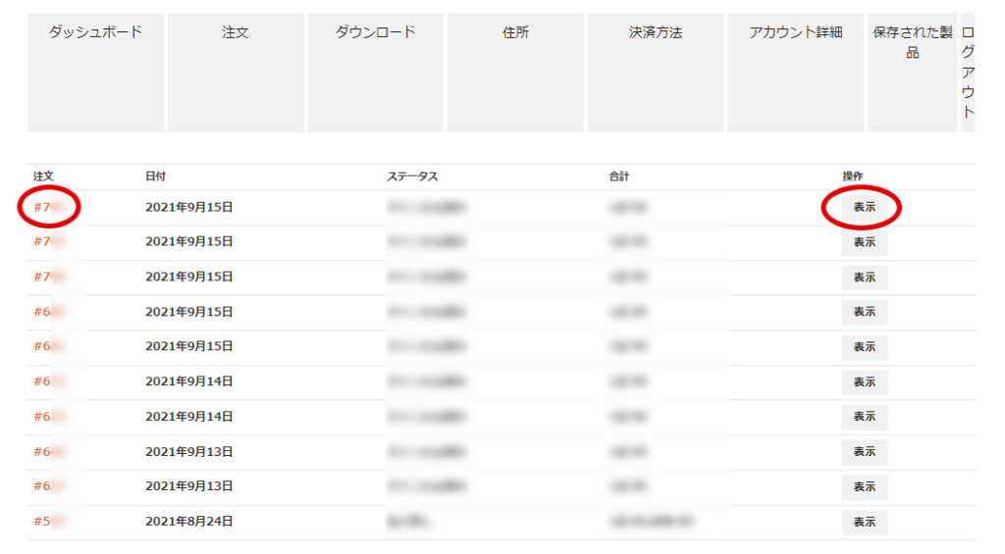Click the red-circled 表示 button
The height and width of the screenshot is (554, 1005).
864,207
